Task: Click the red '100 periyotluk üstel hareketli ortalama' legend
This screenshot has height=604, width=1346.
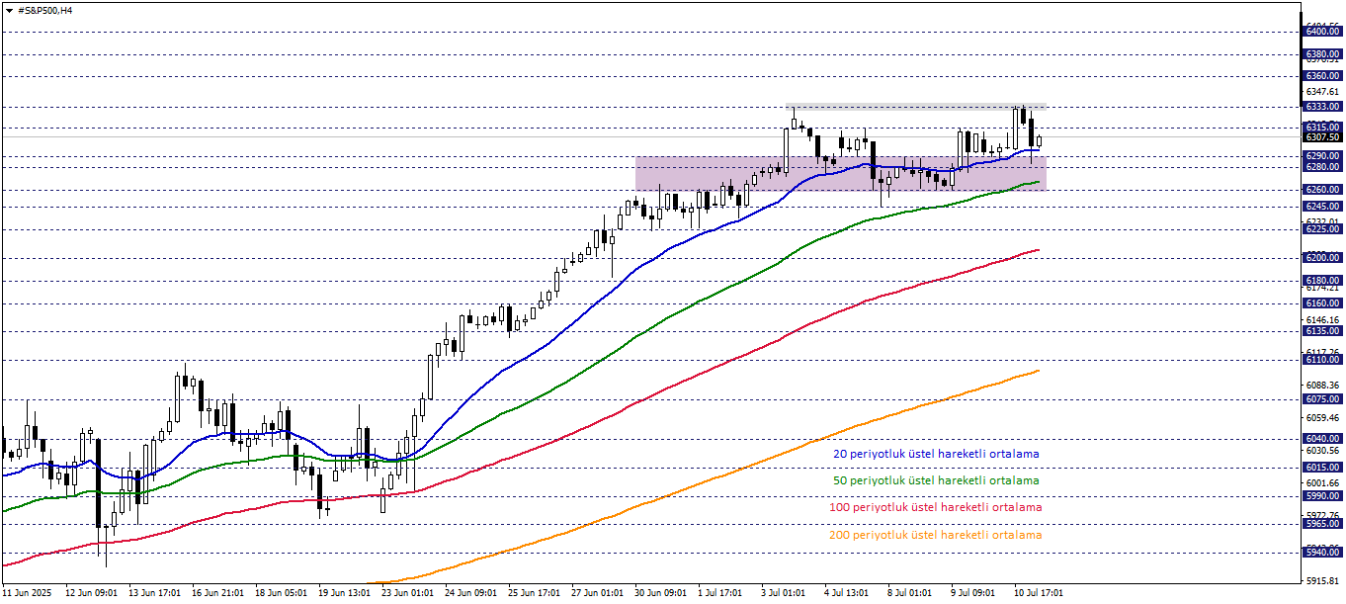Action: pyautogui.click(x=935, y=507)
